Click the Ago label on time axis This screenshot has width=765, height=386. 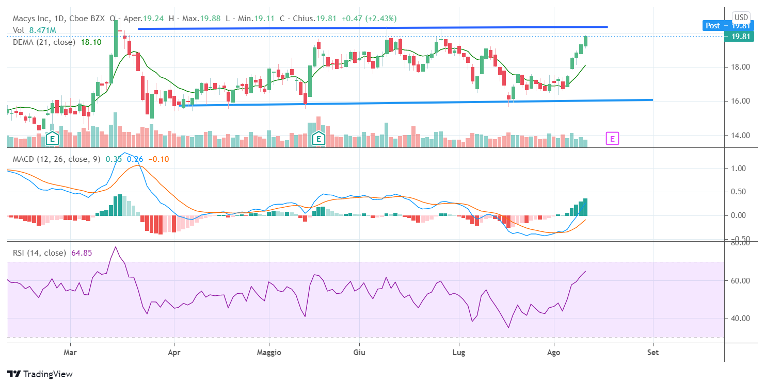click(554, 353)
